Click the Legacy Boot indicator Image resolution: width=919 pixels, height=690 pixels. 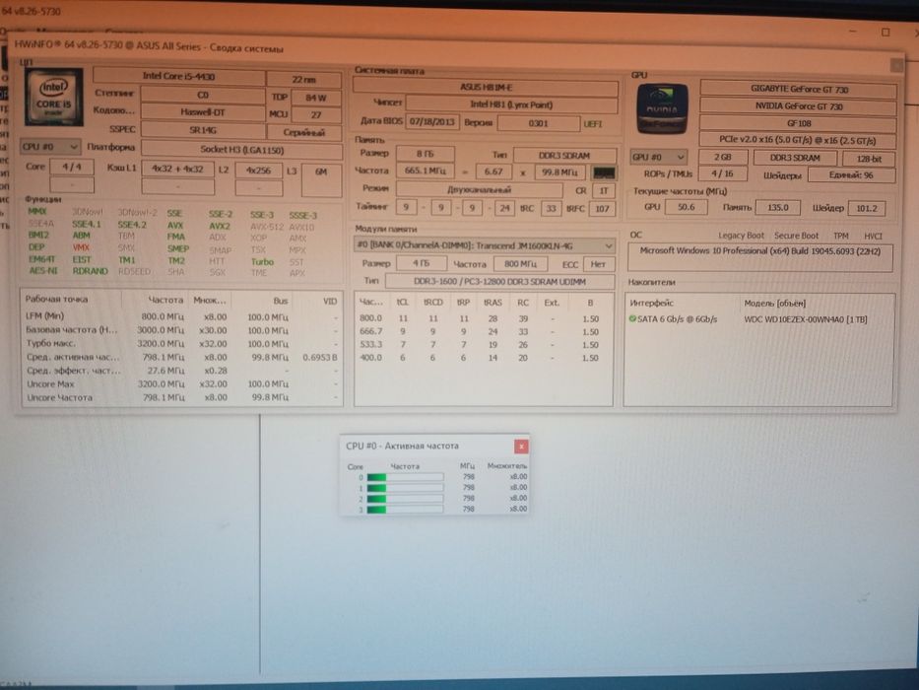pos(741,236)
